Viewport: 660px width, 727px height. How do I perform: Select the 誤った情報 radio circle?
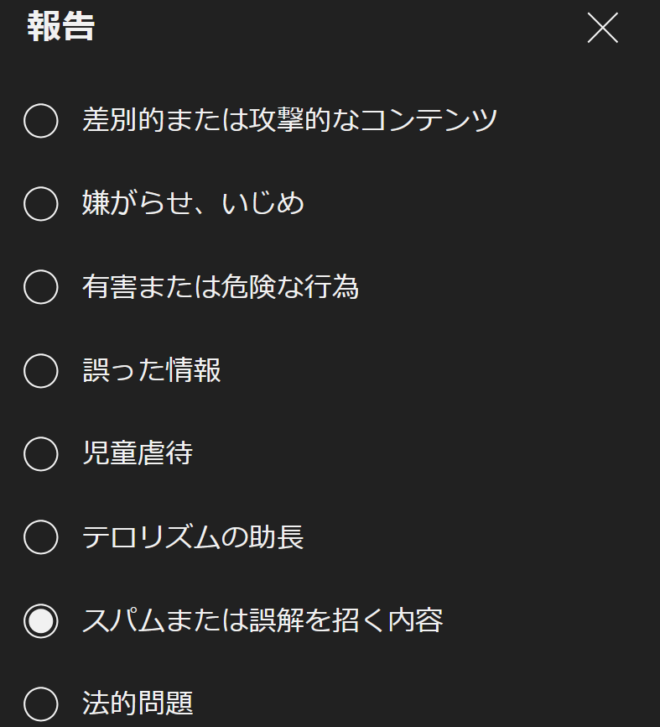(x=41, y=370)
